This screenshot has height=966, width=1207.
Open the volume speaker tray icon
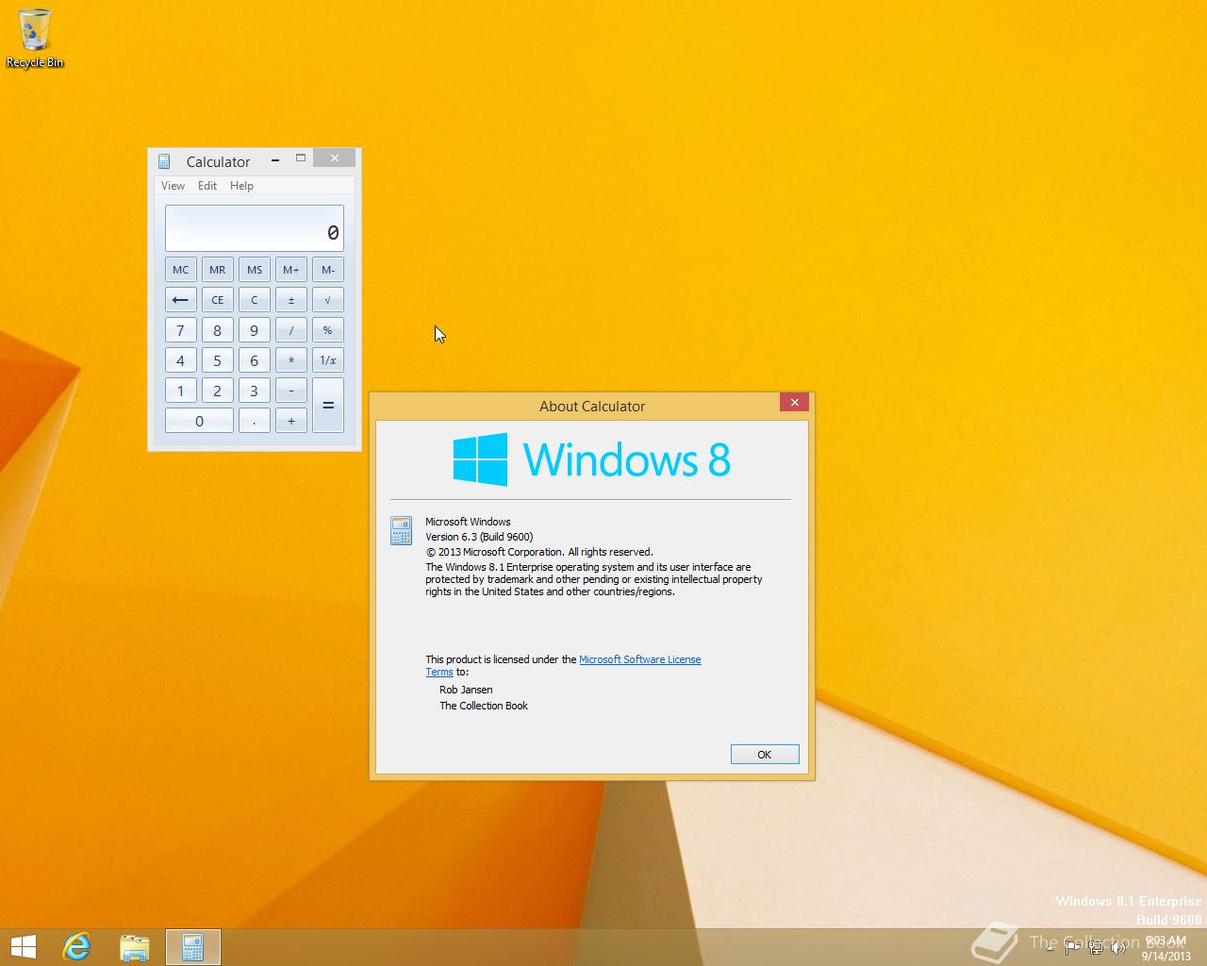coord(1118,949)
